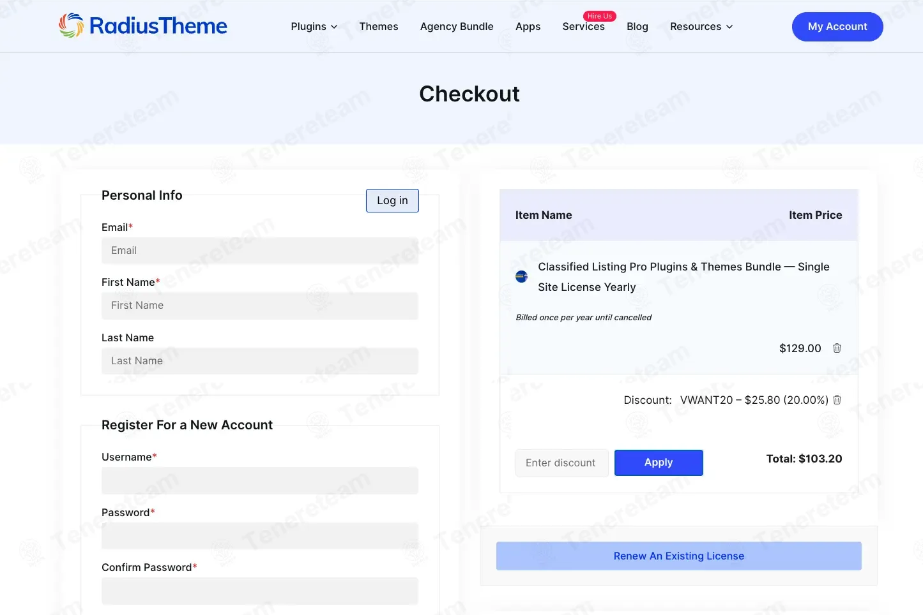Click the Register For a New Account heading

(x=187, y=425)
